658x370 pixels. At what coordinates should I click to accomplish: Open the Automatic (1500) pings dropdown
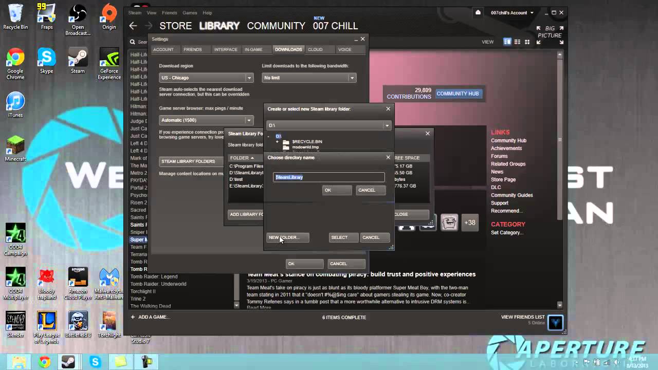click(206, 120)
